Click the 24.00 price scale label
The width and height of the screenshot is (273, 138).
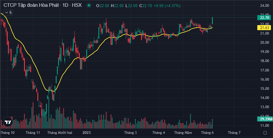pos(264,6)
